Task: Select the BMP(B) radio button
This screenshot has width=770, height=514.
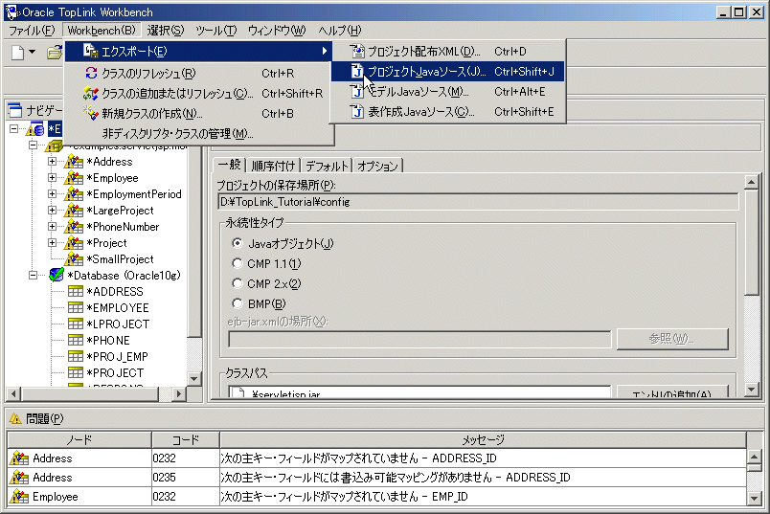Action: click(x=238, y=303)
